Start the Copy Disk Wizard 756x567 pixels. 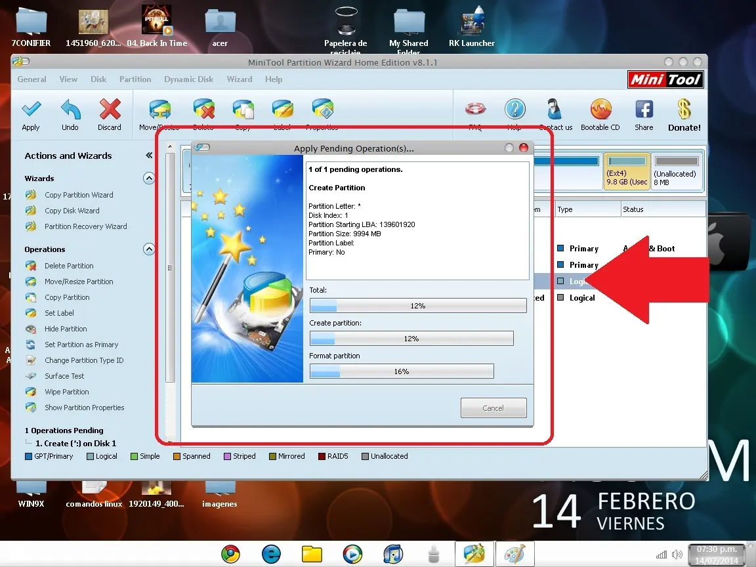click(x=72, y=211)
